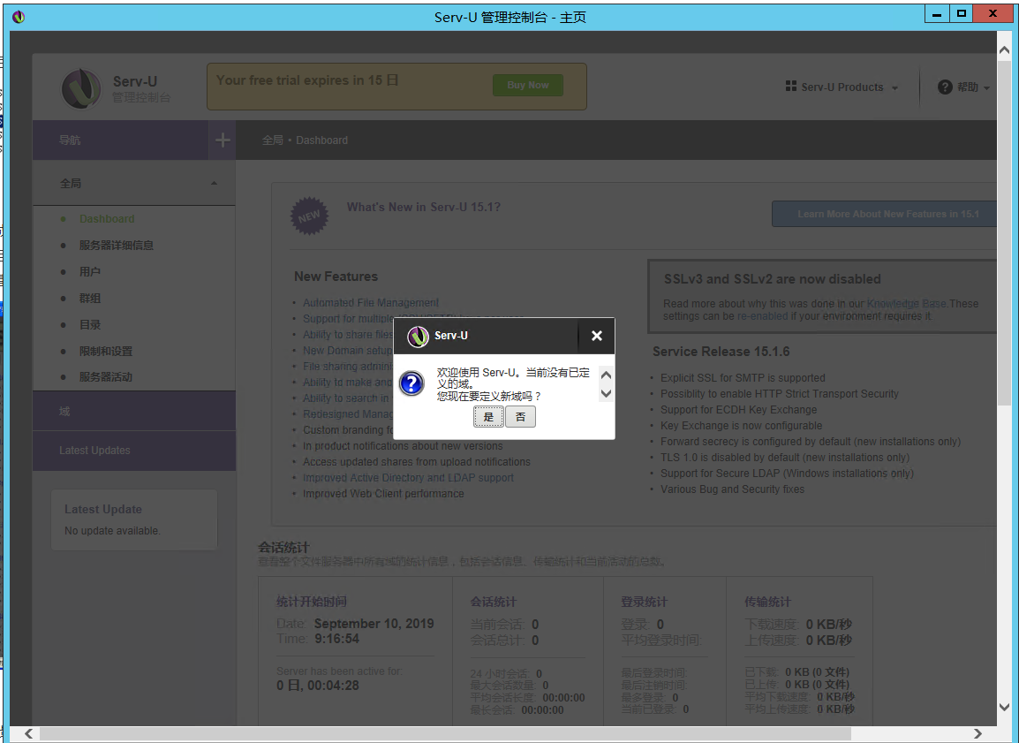Screen dimensions: 1019x743
Task: Click 否 (No) in the Serv-U dialog
Action: pyautogui.click(x=521, y=417)
